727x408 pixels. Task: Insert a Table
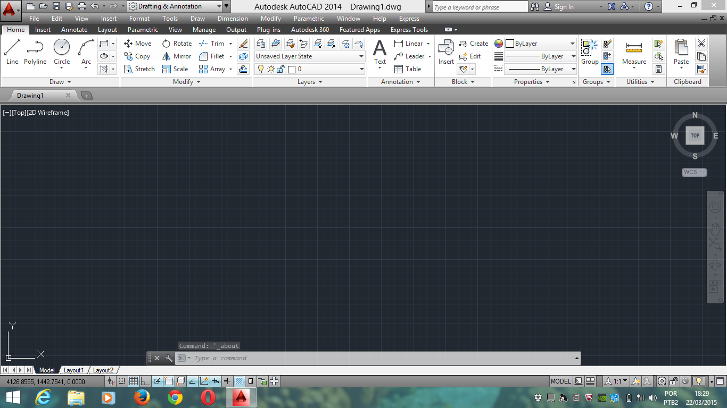point(408,69)
